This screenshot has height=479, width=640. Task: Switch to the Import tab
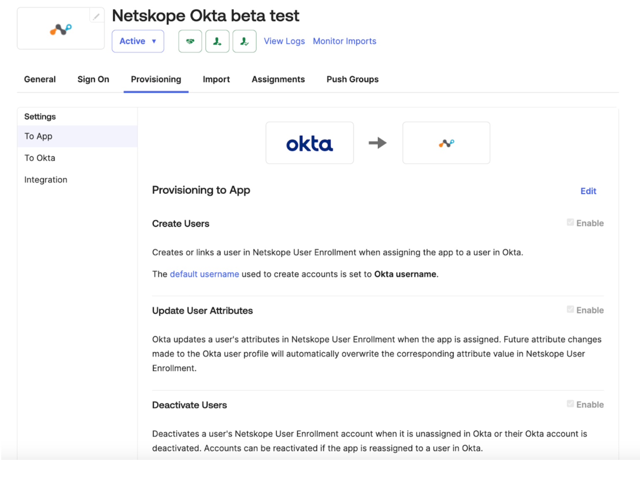216,79
